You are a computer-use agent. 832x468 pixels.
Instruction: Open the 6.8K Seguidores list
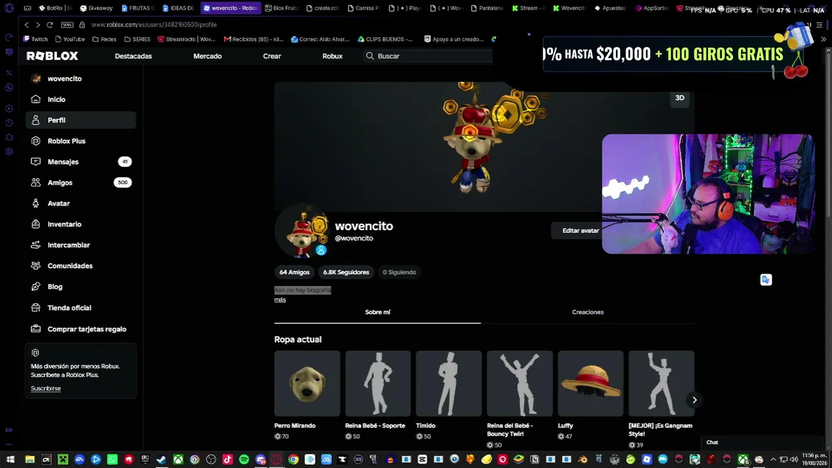pyautogui.click(x=346, y=272)
